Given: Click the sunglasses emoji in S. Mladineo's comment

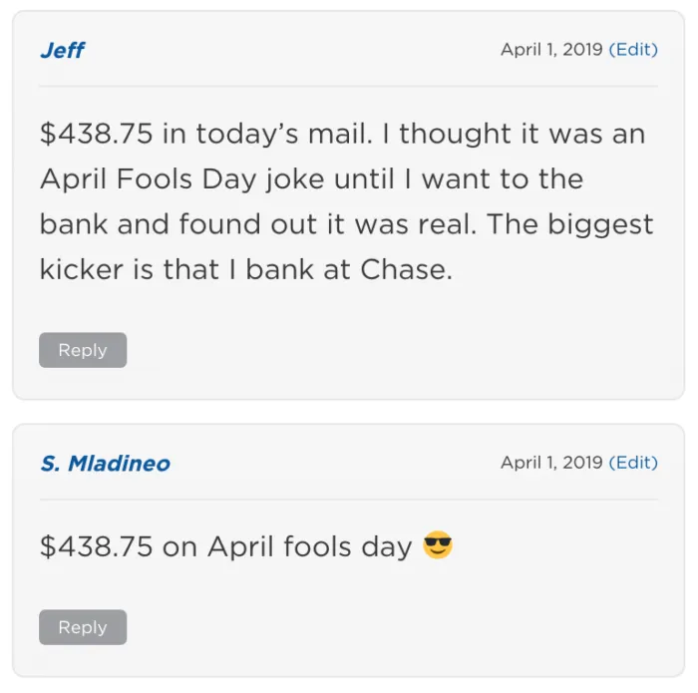Looking at the screenshot, I should pyautogui.click(x=438, y=546).
